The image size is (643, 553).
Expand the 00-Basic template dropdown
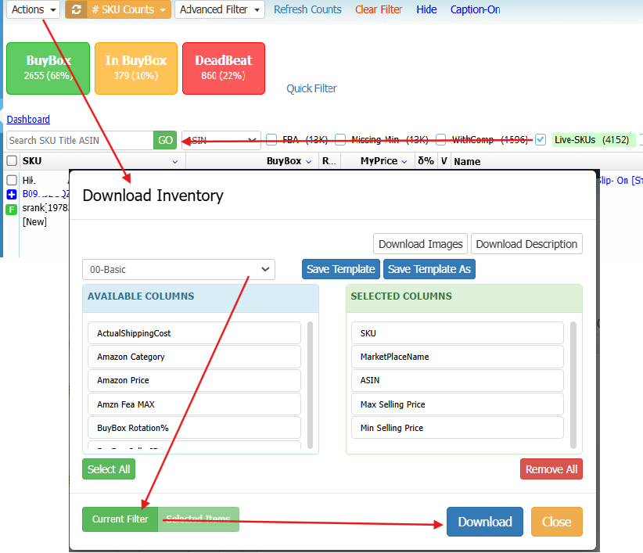(178, 270)
